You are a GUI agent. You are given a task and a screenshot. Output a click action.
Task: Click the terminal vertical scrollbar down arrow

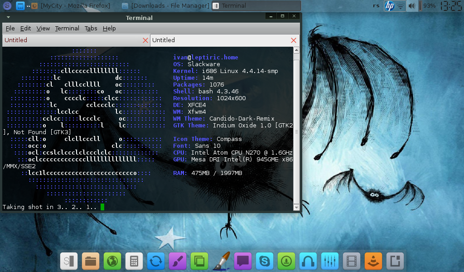[296, 207]
